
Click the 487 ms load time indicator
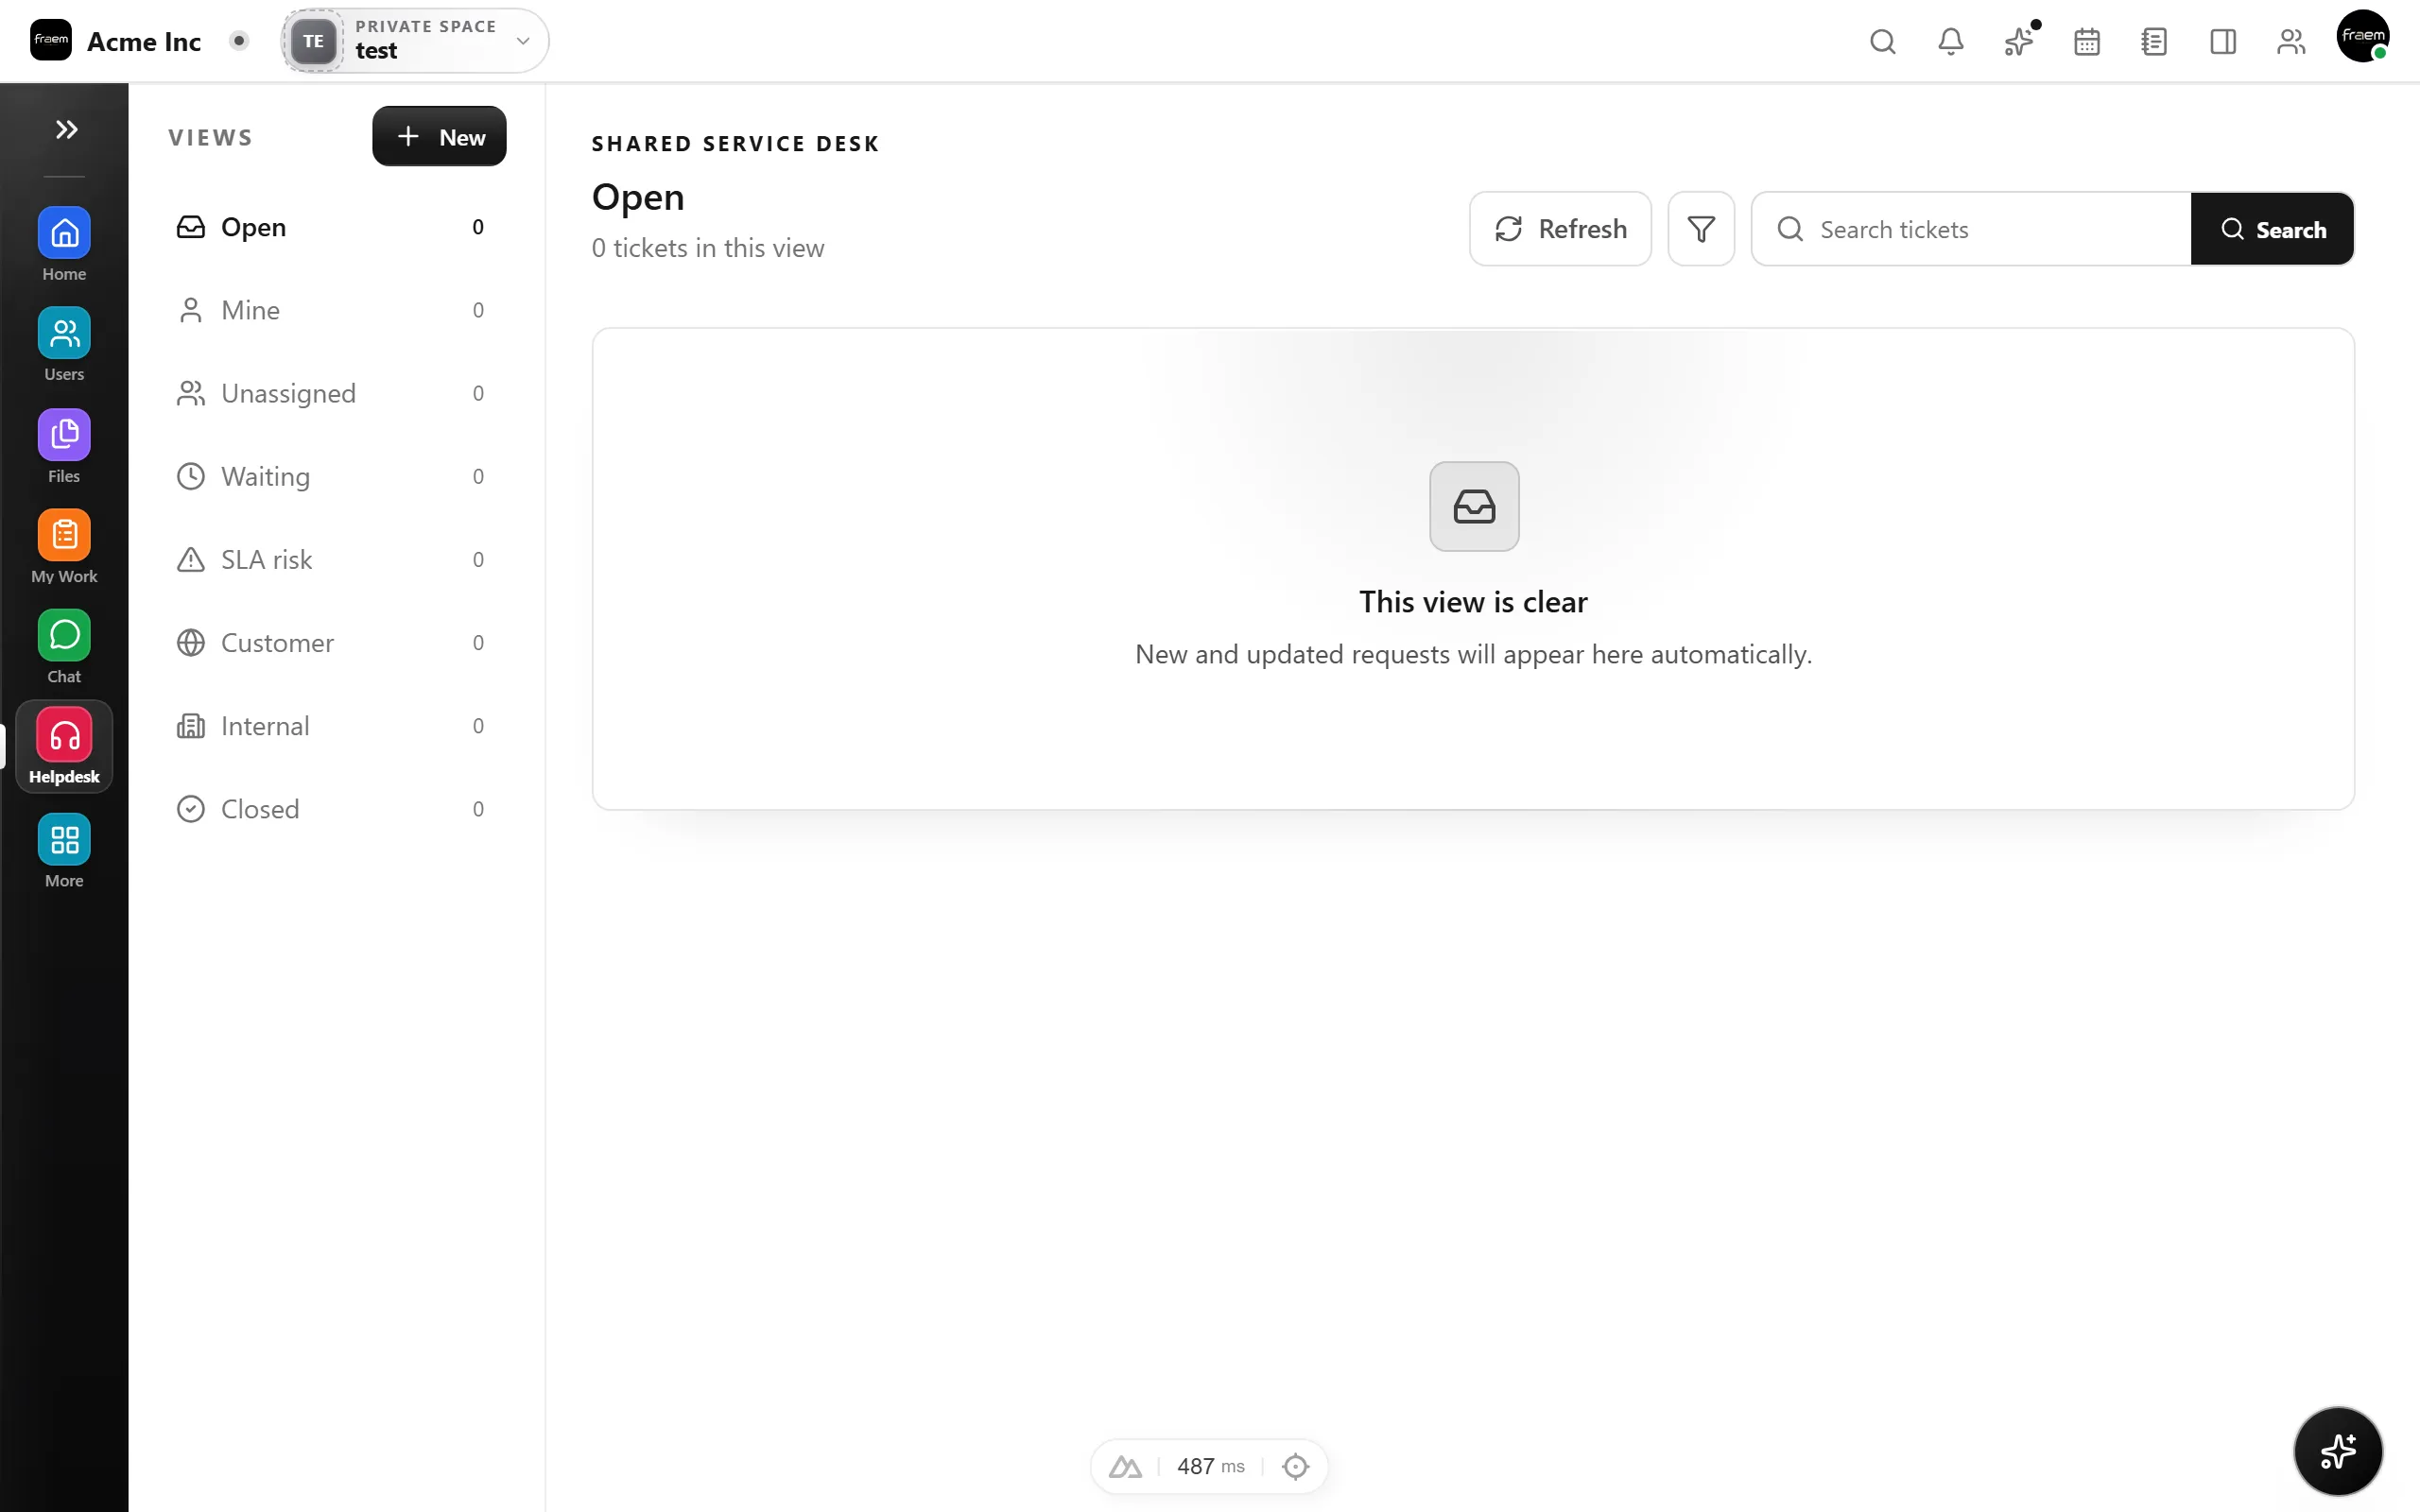tap(1210, 1466)
